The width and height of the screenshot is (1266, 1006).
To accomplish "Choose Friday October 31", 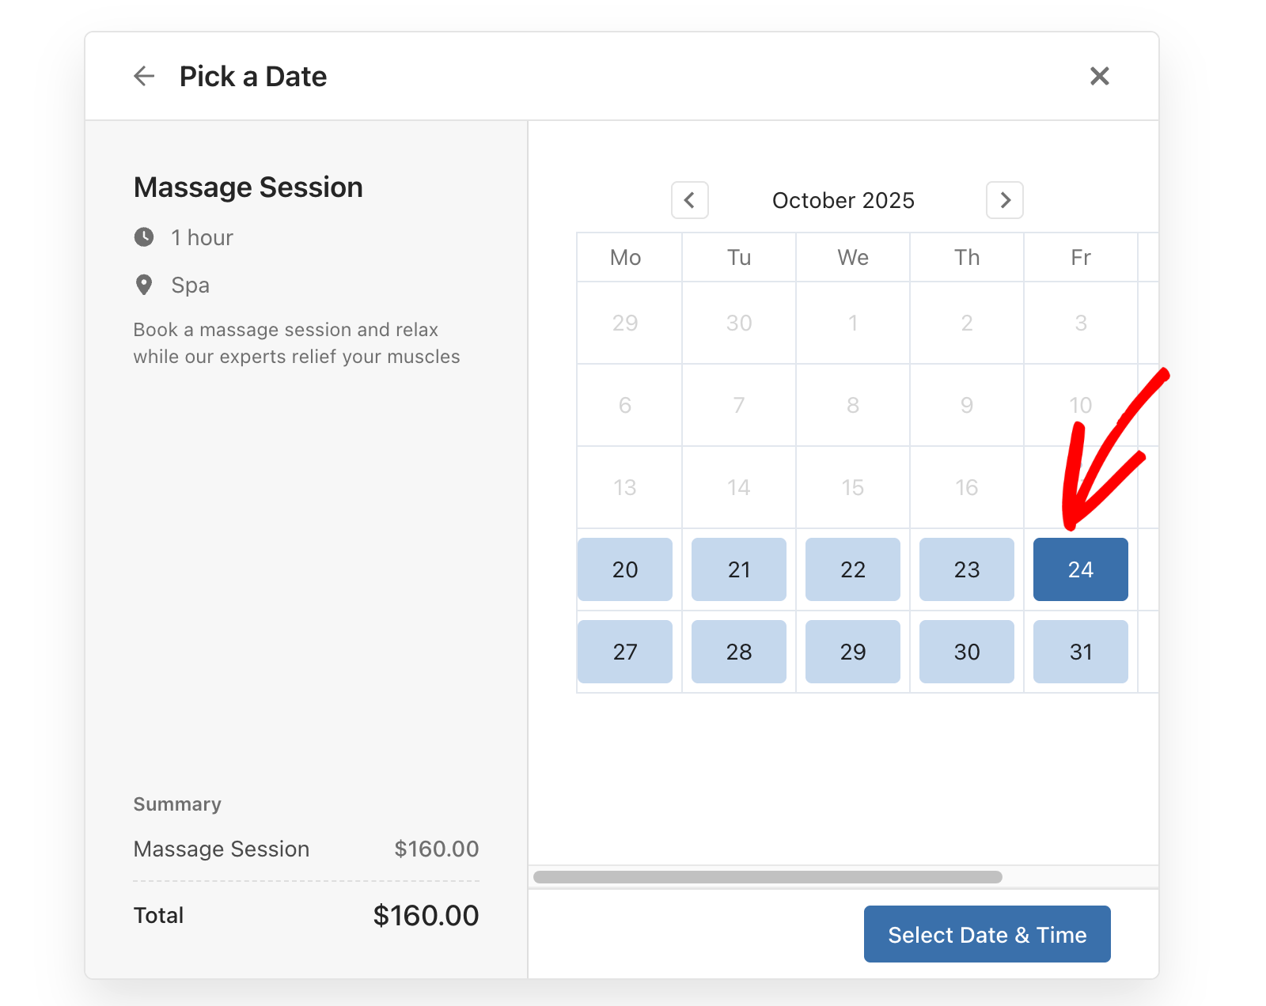I will coord(1081,652).
